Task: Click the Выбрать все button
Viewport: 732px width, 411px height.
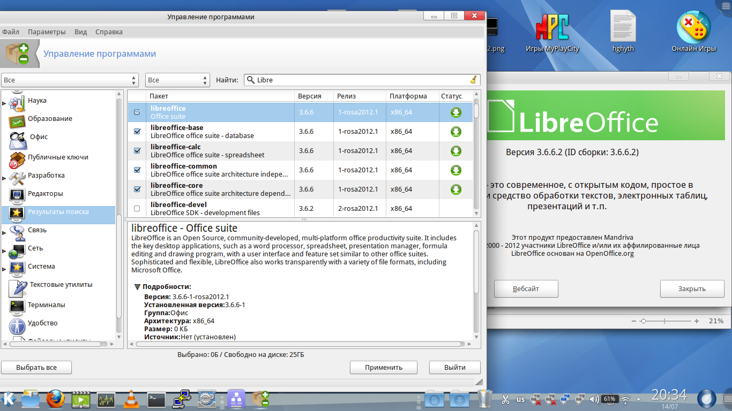Action: click(36, 368)
